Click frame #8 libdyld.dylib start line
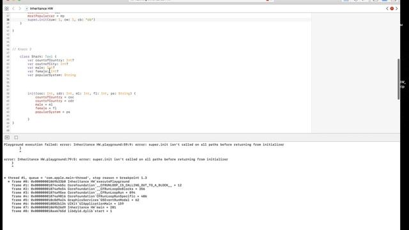 (x=62, y=211)
